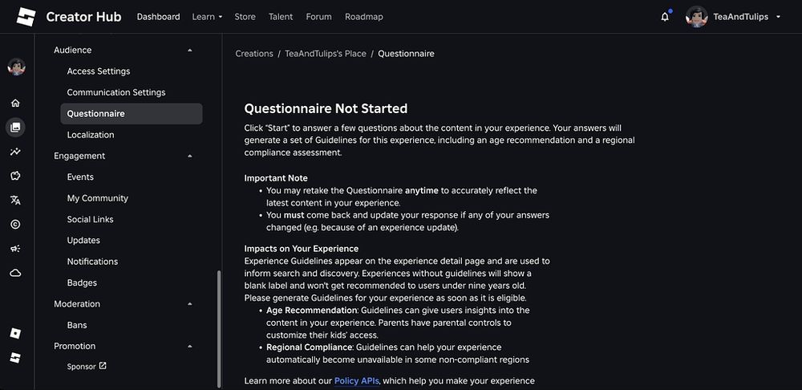
Task: Open the Learn dropdown menu
Action: pos(207,17)
